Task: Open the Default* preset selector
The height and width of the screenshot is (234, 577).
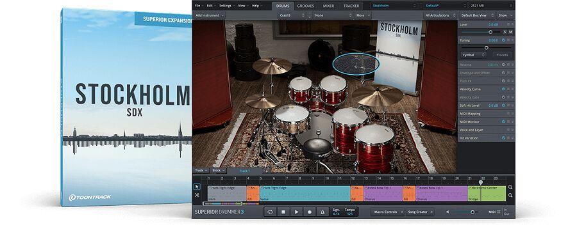Action: click(446, 6)
